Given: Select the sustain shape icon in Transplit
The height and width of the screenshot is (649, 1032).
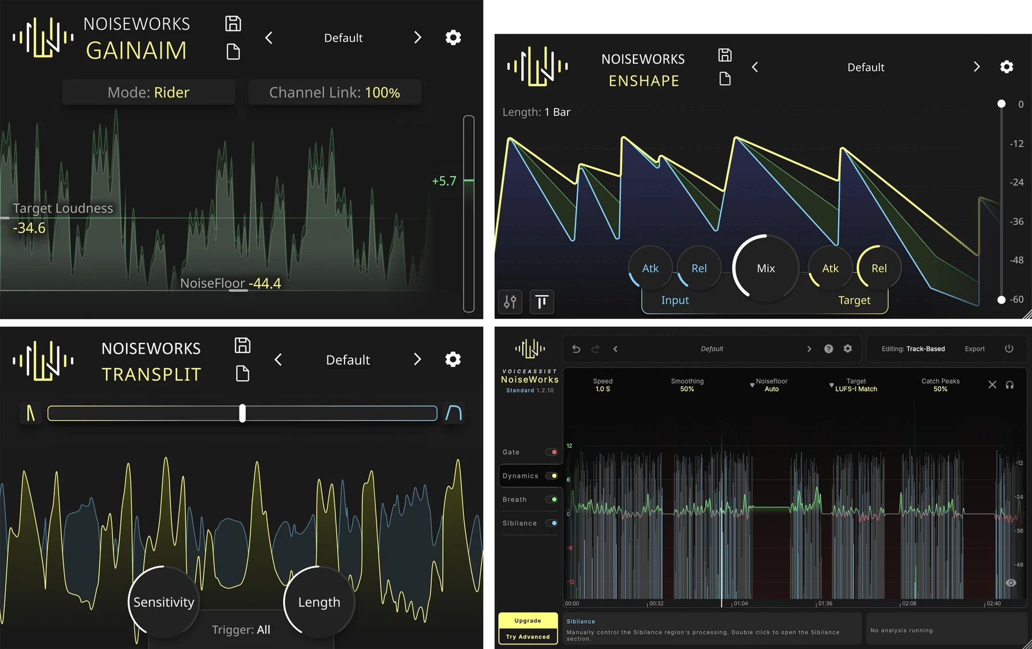Looking at the screenshot, I should click(x=454, y=413).
